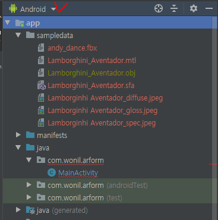The image size is (218, 220).
Task: Click the image icon of Aventador_gloss.jpeg
Action: [x=41, y=111]
